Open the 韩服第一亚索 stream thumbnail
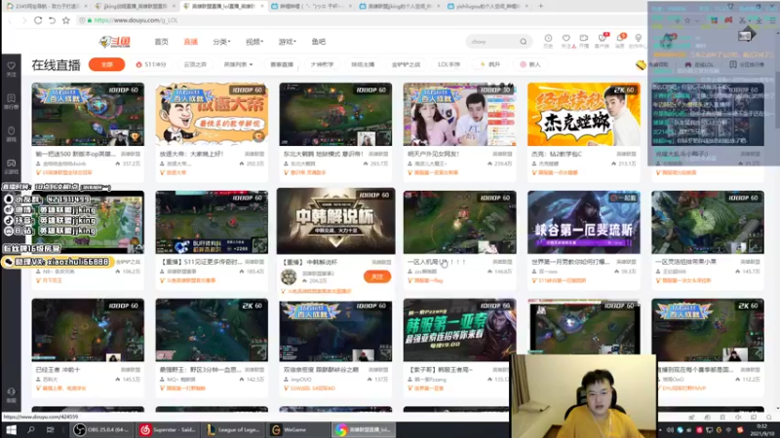This screenshot has height=438, width=780. pyautogui.click(x=459, y=330)
